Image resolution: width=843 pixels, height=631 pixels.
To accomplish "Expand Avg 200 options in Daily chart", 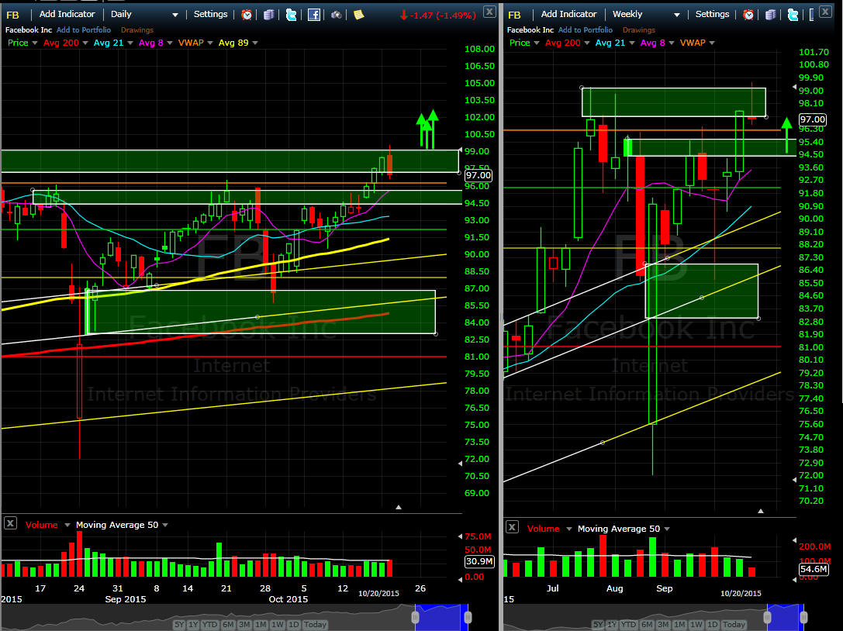I will [85, 43].
